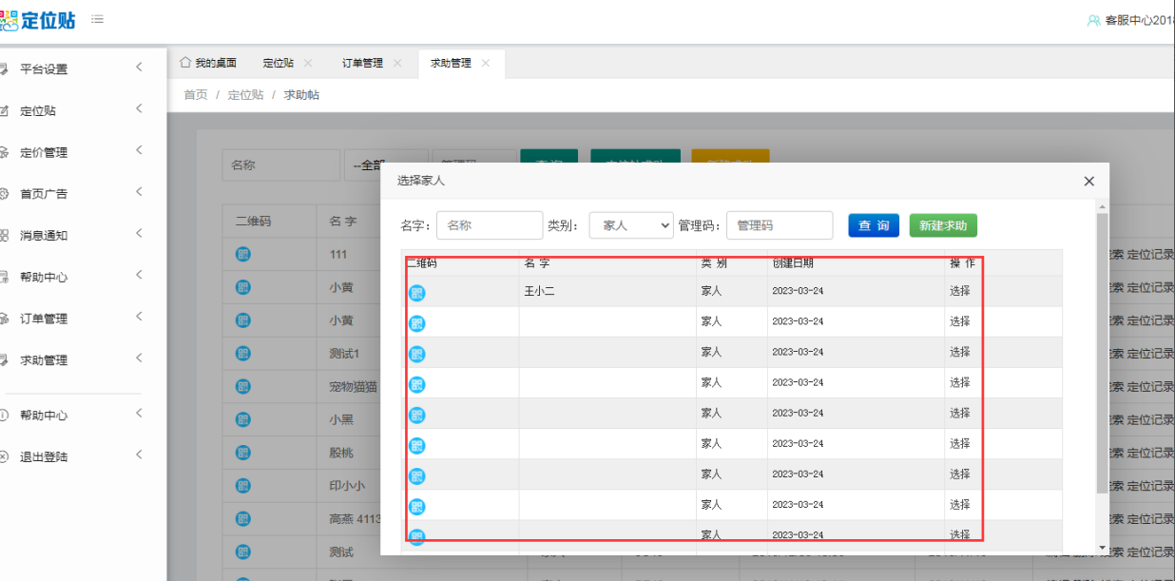This screenshot has height=581, width=1175.
Task: Close the 订单管理 tab
Action: (397, 63)
